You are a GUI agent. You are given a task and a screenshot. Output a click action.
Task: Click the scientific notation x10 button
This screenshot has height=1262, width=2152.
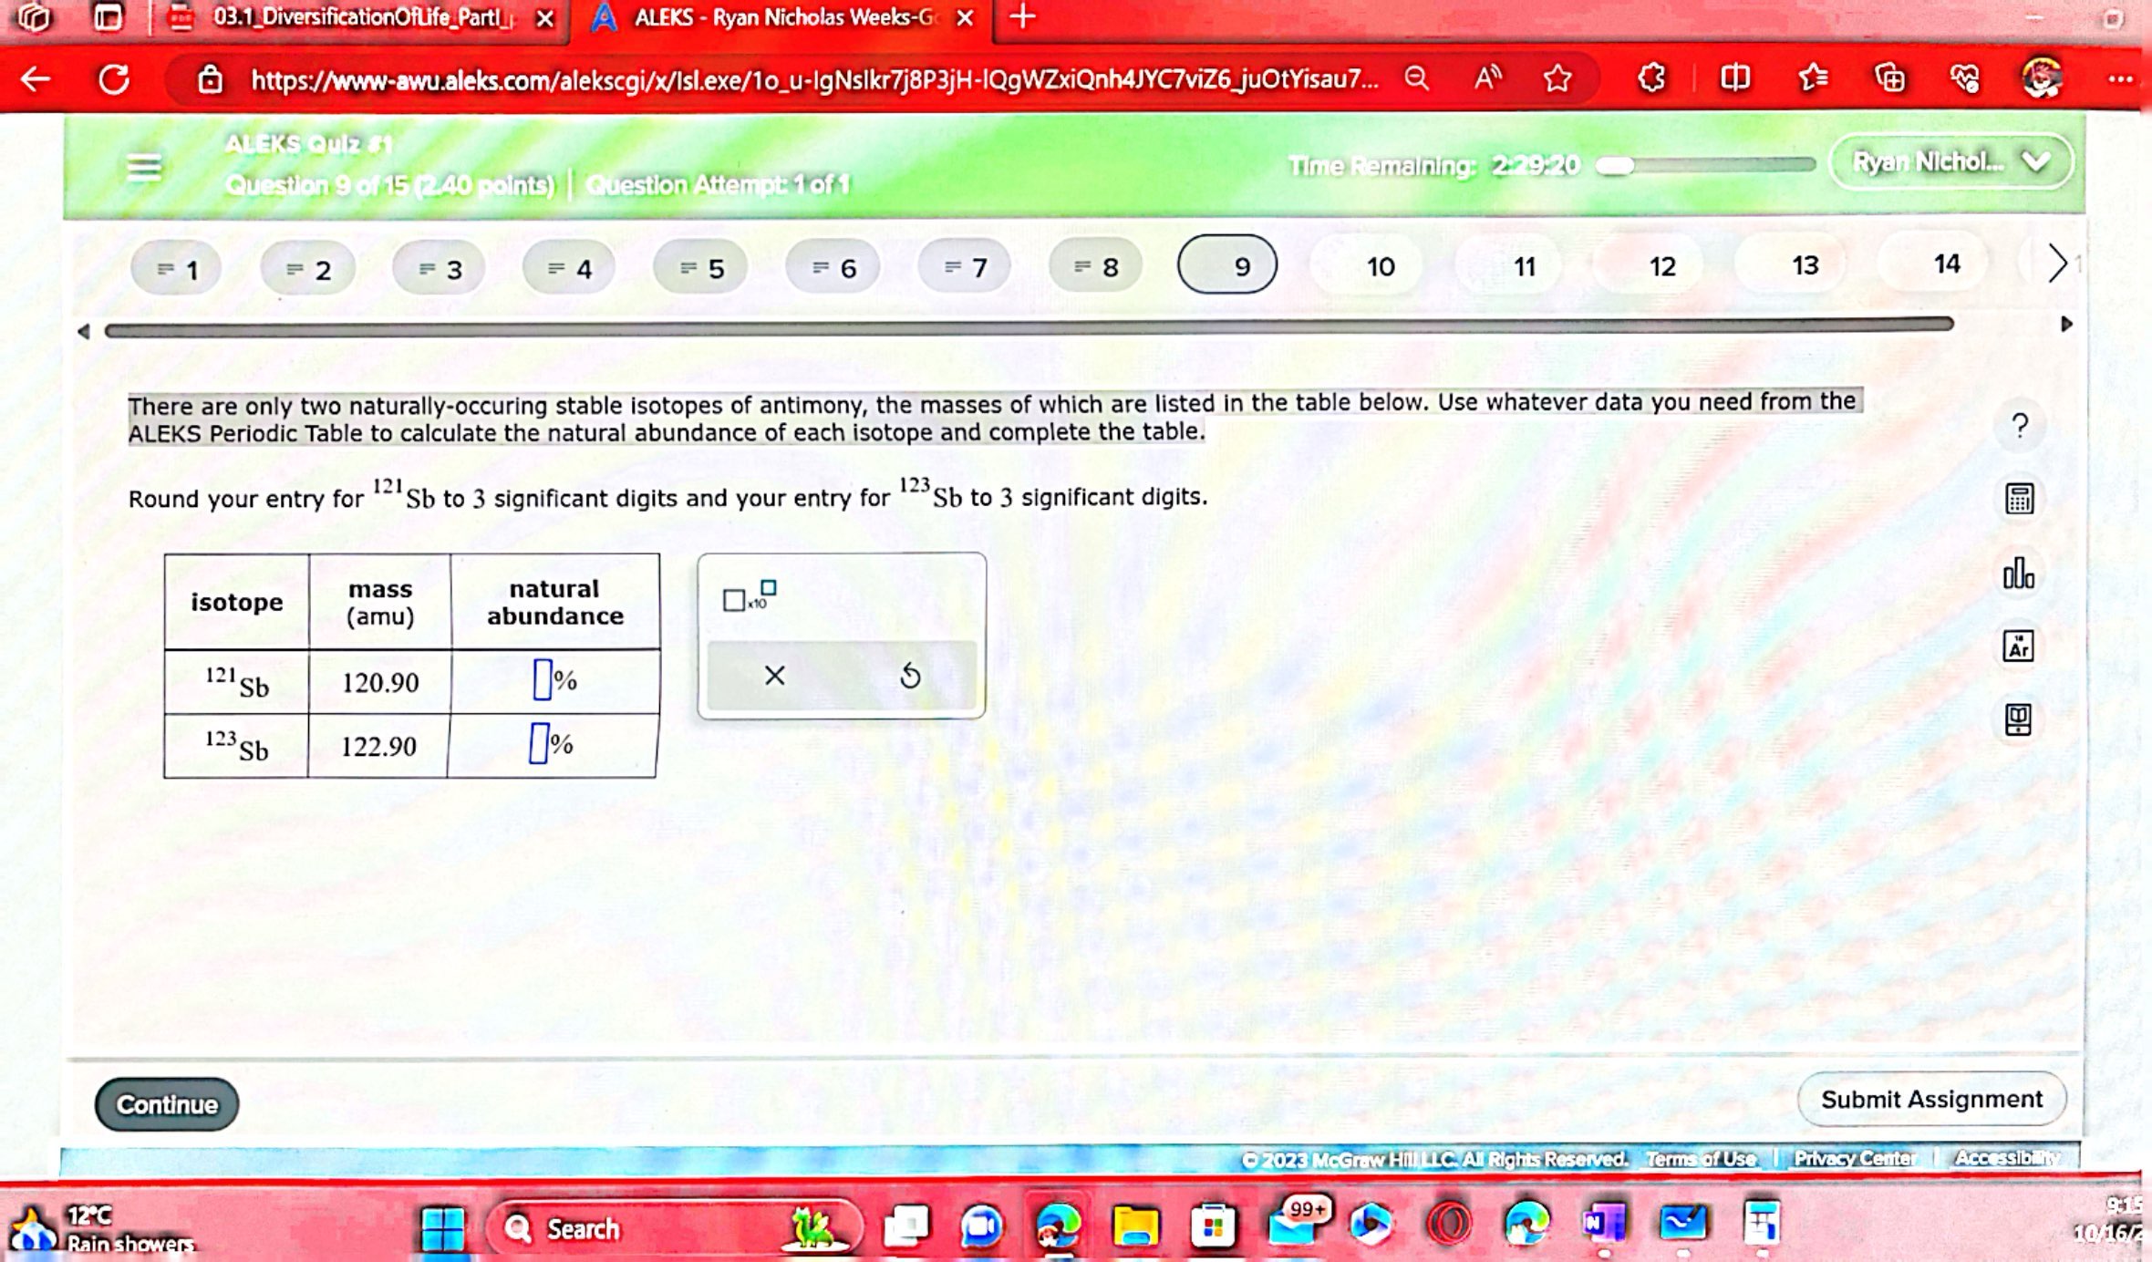(x=749, y=596)
